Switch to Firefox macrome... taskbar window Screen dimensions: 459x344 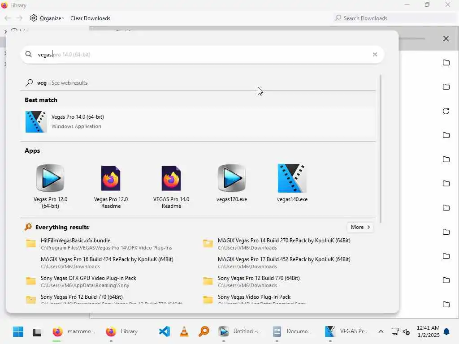point(74,331)
